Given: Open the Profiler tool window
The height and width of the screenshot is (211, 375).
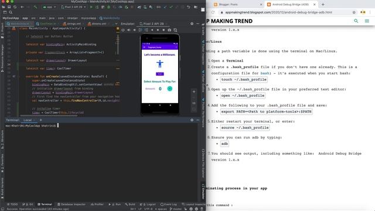Looking at the screenshot, I should pyautogui.click(x=97, y=205).
